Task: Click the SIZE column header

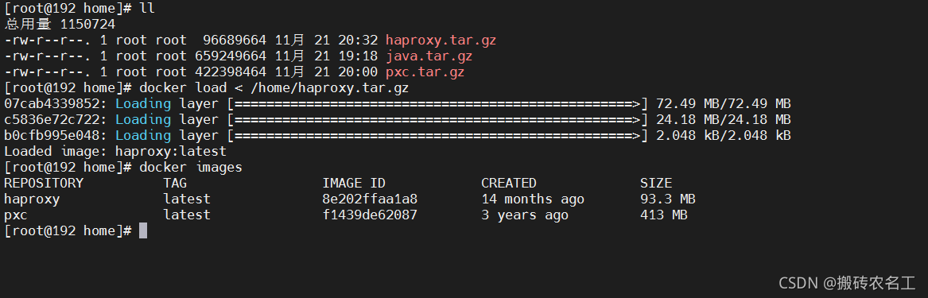Action: pos(656,184)
